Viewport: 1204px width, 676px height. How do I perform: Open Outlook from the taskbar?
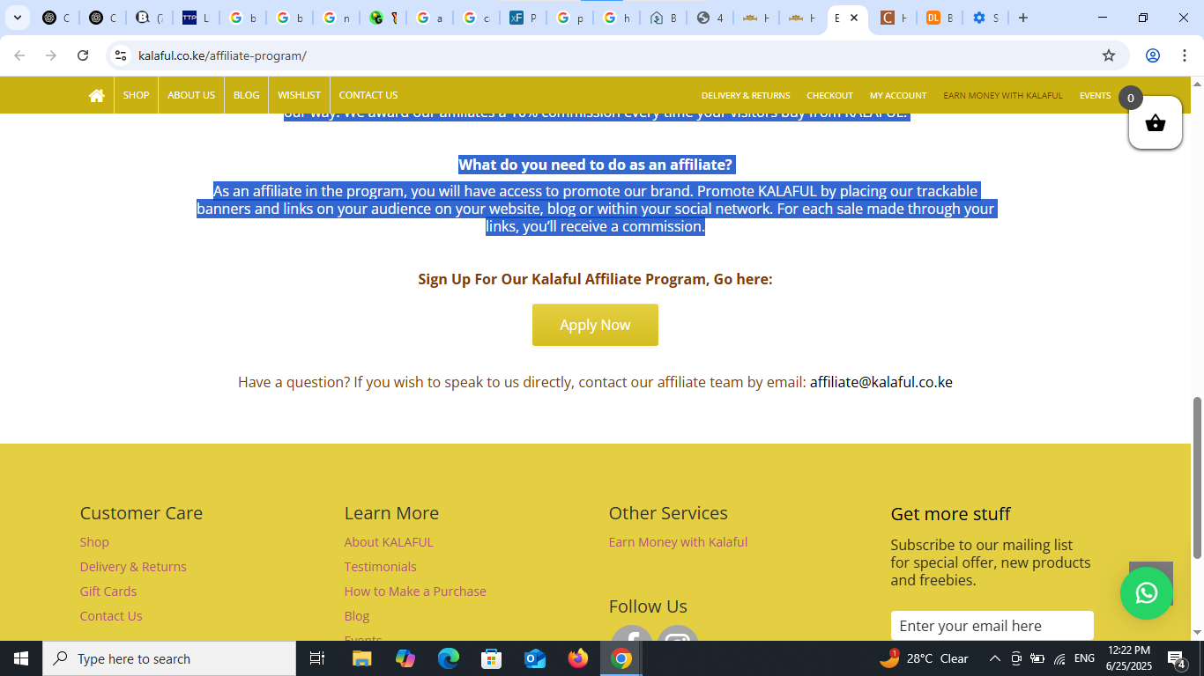(535, 658)
